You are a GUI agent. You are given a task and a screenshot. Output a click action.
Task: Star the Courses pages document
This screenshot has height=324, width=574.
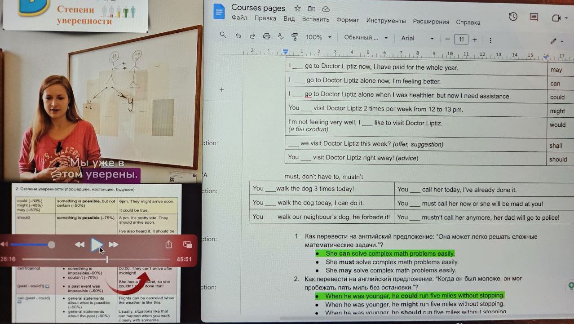[x=297, y=9]
